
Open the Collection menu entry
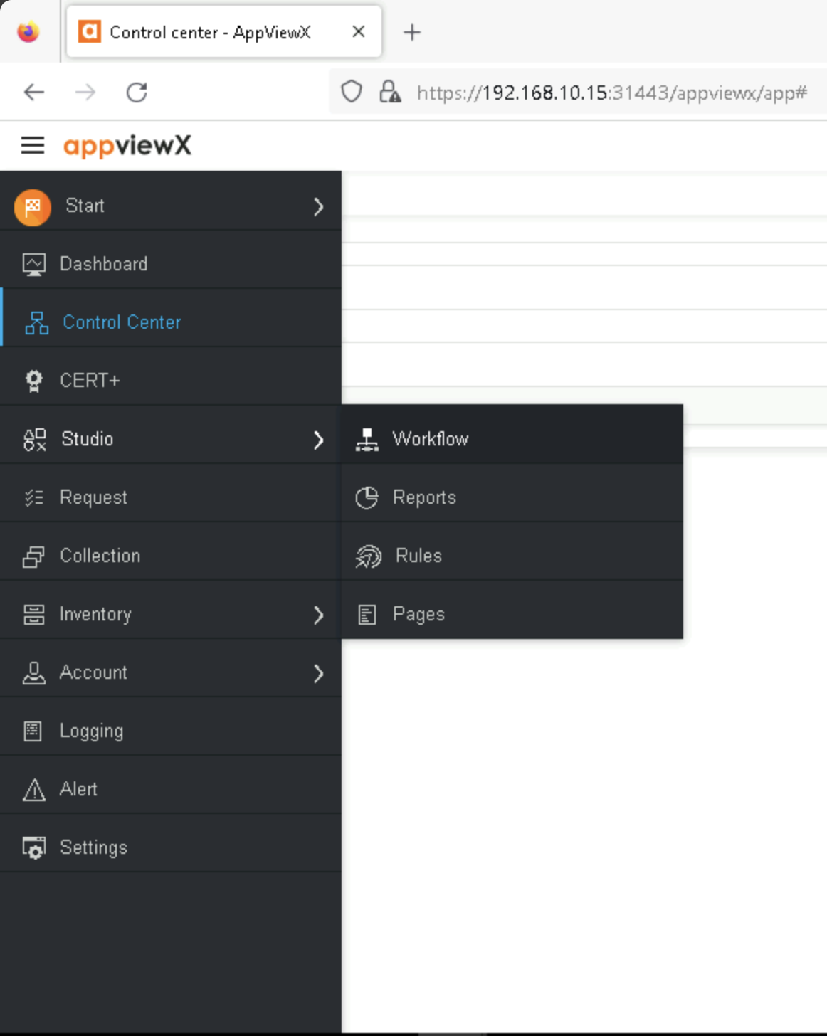click(x=100, y=556)
